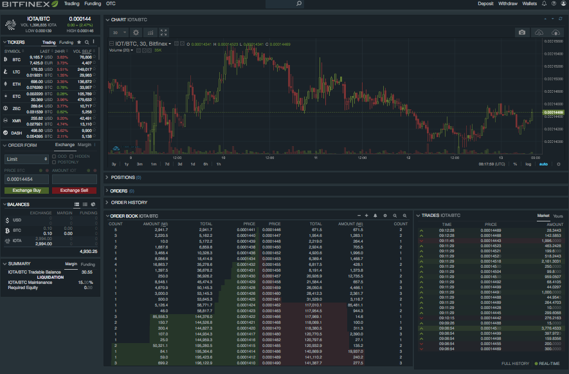The width and height of the screenshot is (569, 374).
Task: Open the Funding menu in top bar
Action: click(x=93, y=4)
